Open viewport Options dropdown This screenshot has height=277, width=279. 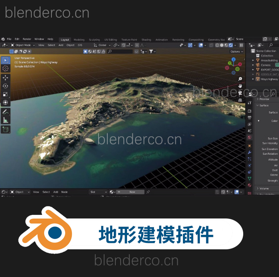[236, 51]
